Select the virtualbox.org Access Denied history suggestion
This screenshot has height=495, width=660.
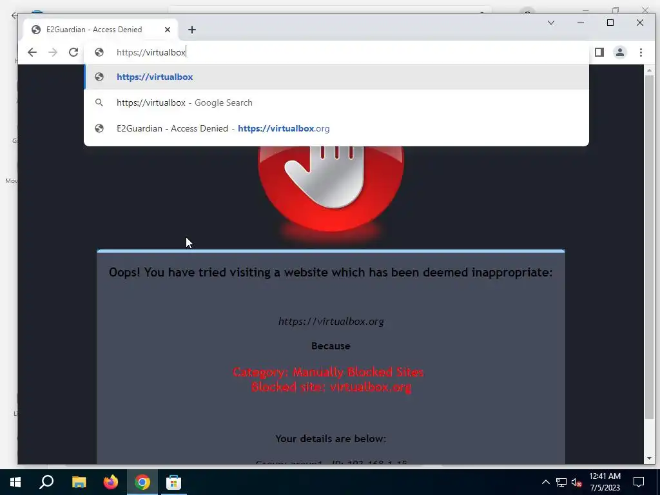pyautogui.click(x=336, y=128)
